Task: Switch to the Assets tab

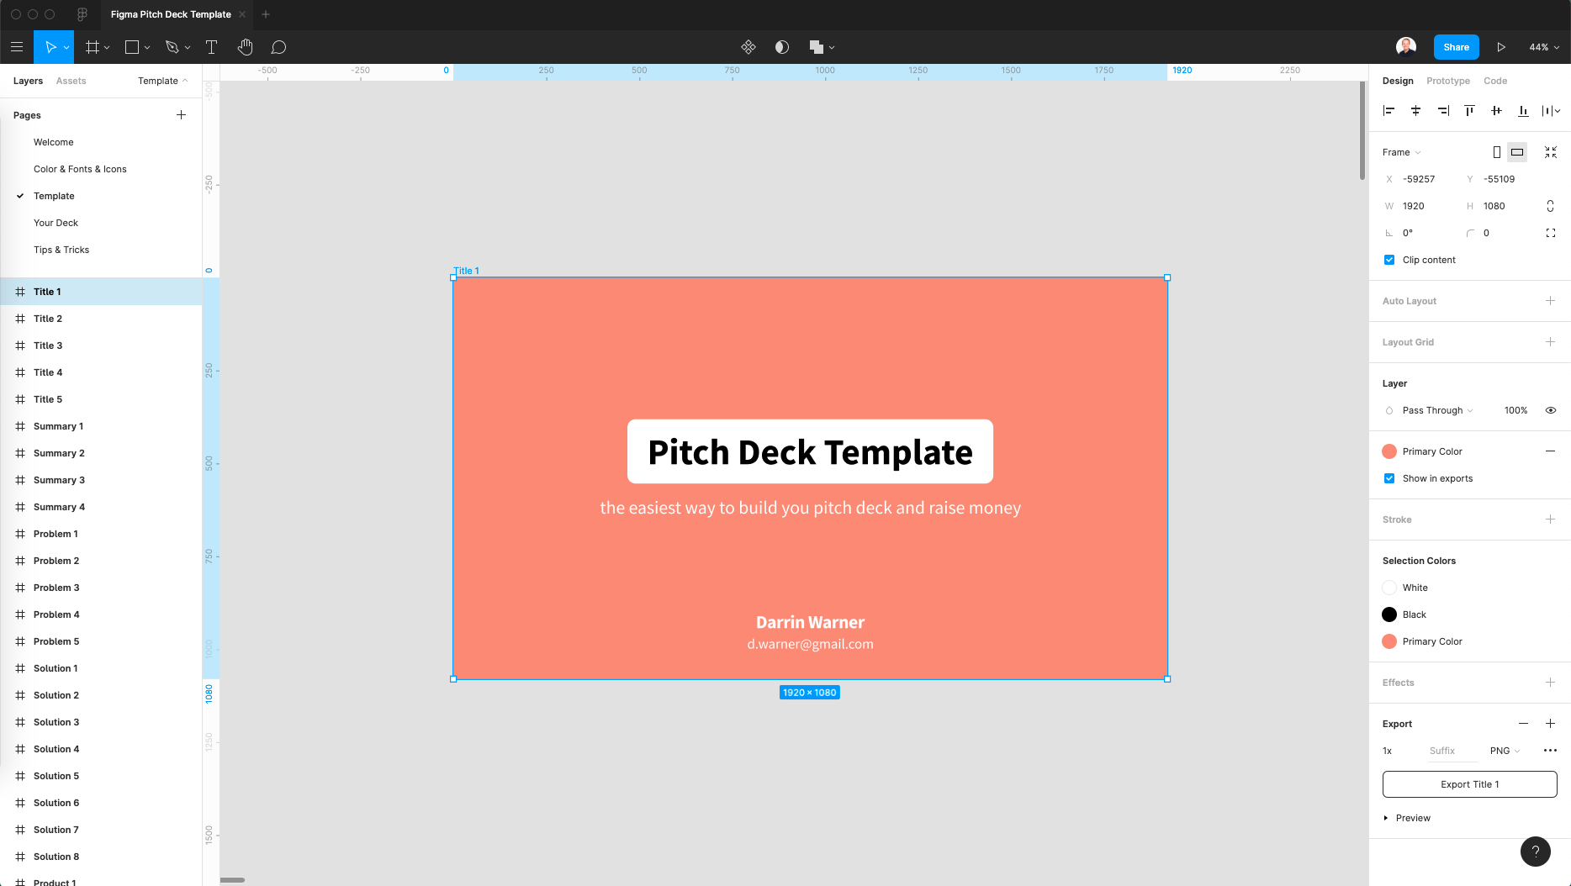Action: point(71,81)
